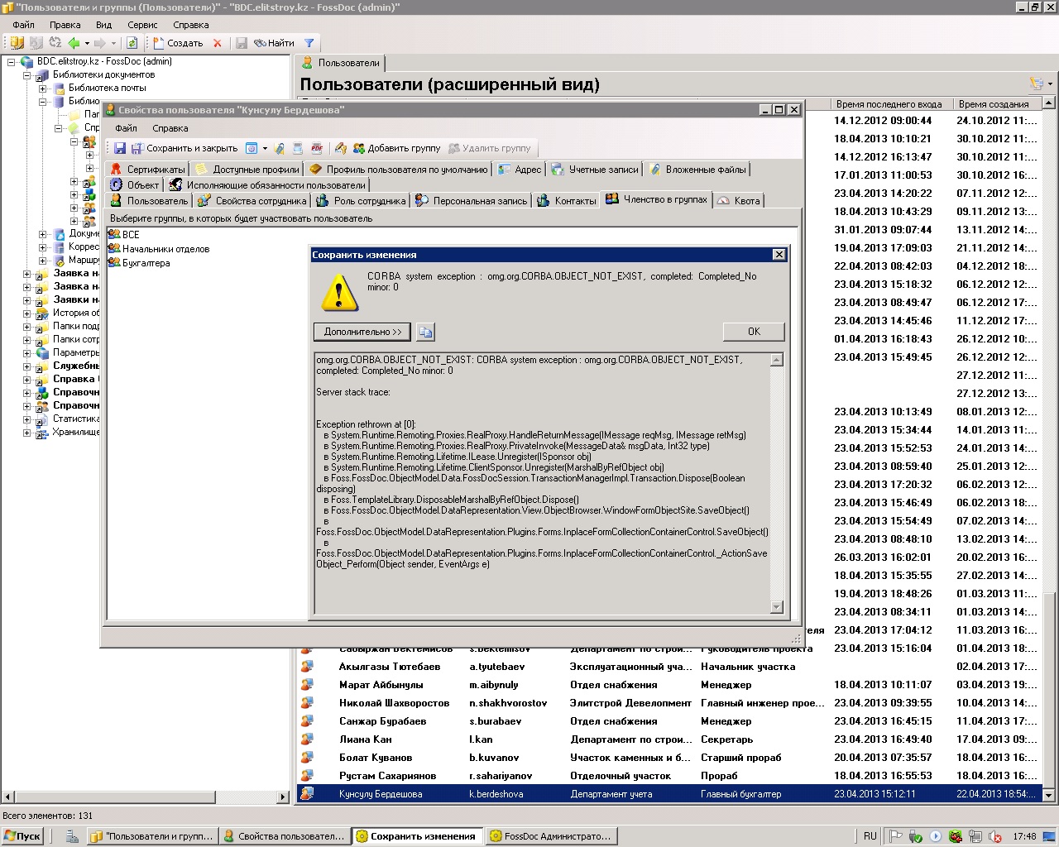This screenshot has width=1059, height=847.
Task: Click 'Добавить группу' toolbar button
Action: coord(396,148)
